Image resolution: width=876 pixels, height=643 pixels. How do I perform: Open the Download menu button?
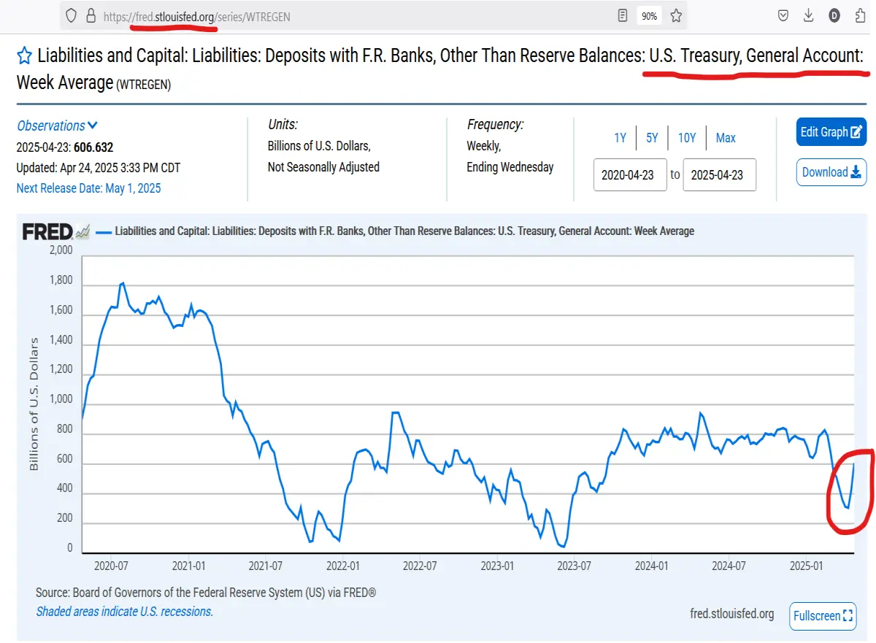(x=831, y=172)
